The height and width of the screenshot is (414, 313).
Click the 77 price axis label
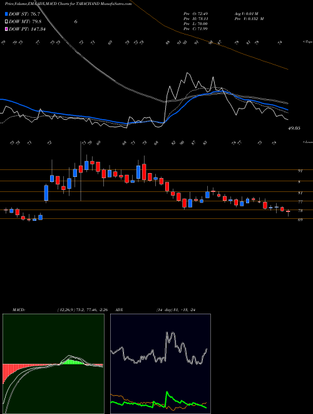(x=300, y=202)
